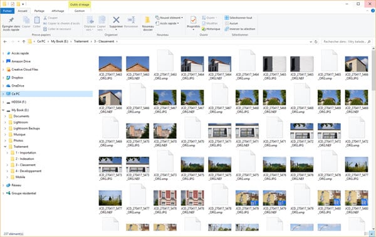
Task: Select the JCD_270417_5463_ORG.JPG thumbnail
Action: tap(110, 64)
